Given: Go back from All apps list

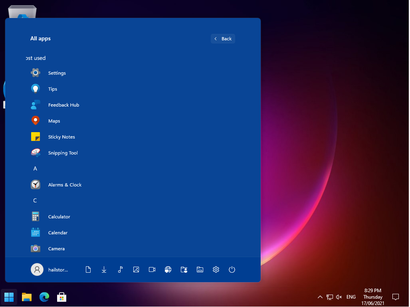Looking at the screenshot, I should [223, 39].
